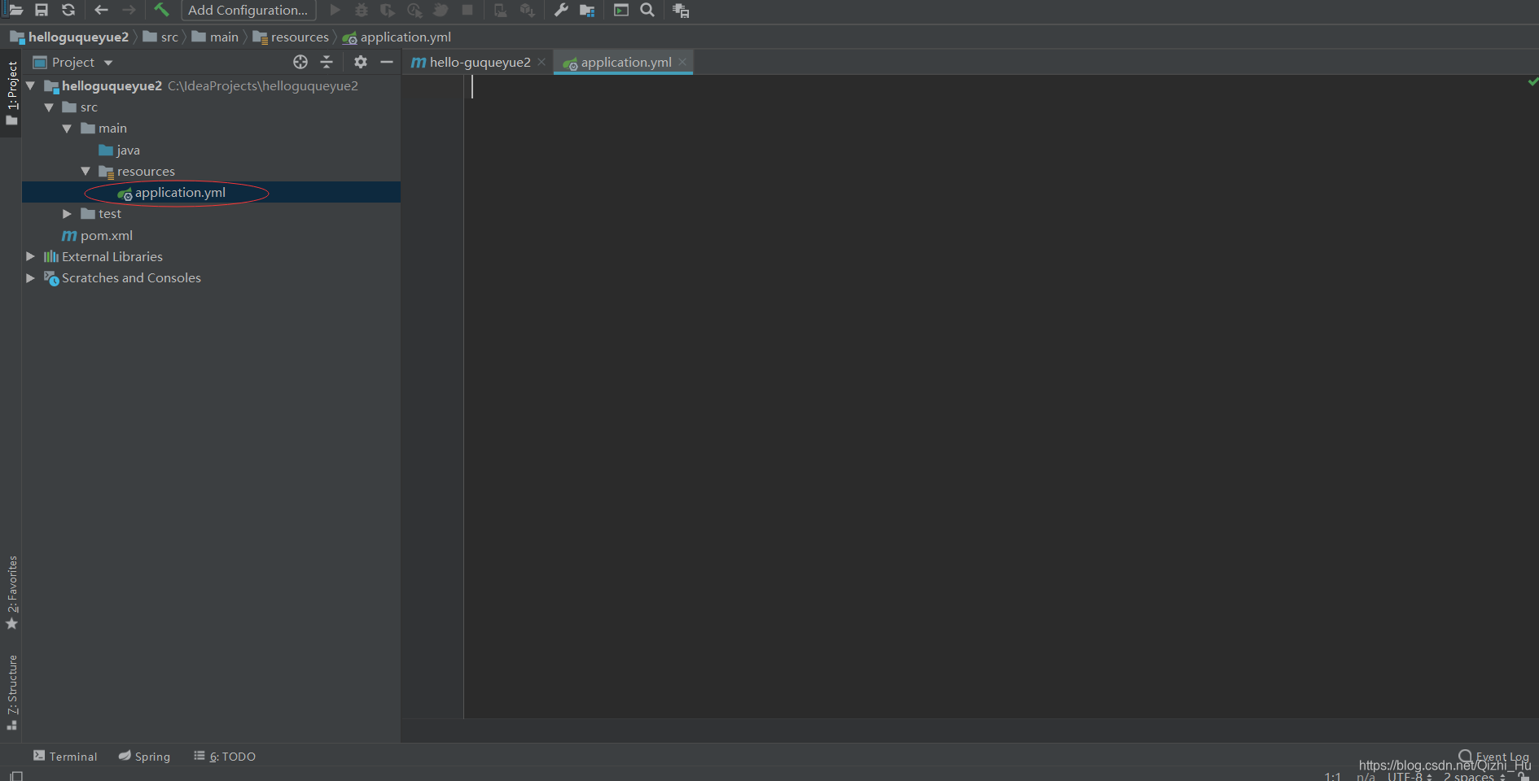Screen dimensions: 1539x781
Task: Click the green inspection checkmark
Action: point(1532,81)
